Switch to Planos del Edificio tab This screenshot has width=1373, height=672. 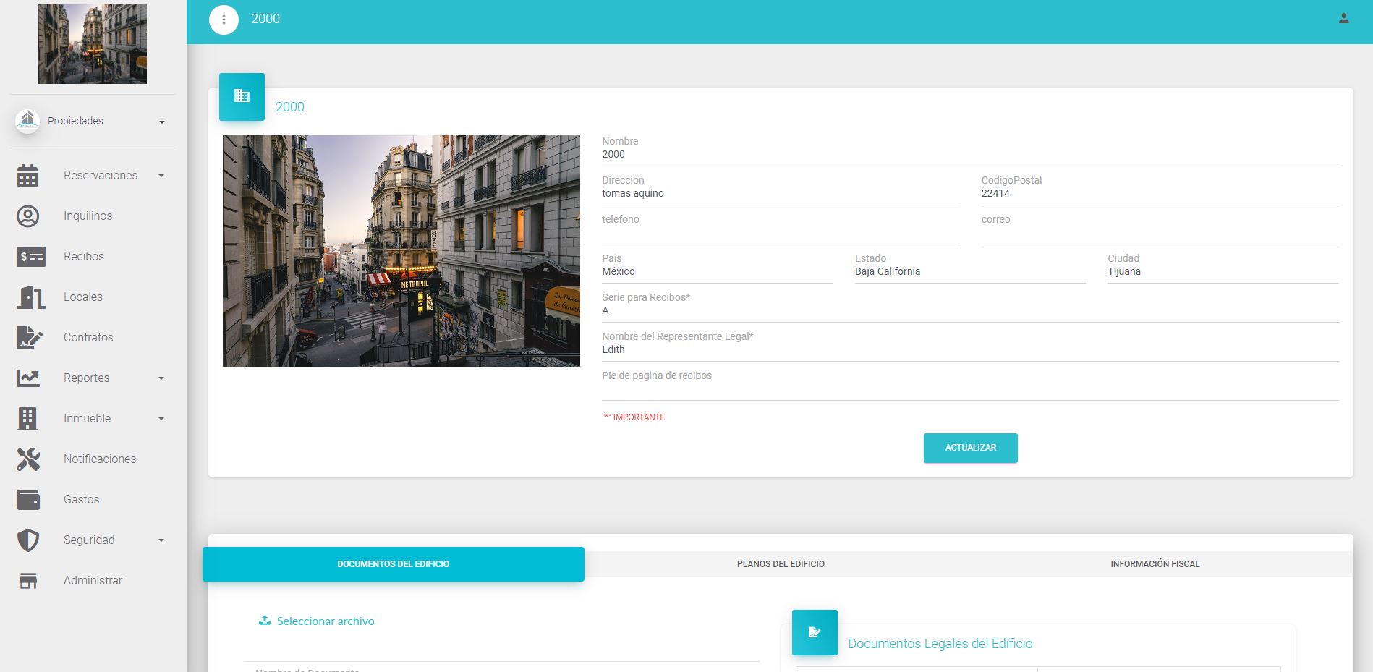781,564
